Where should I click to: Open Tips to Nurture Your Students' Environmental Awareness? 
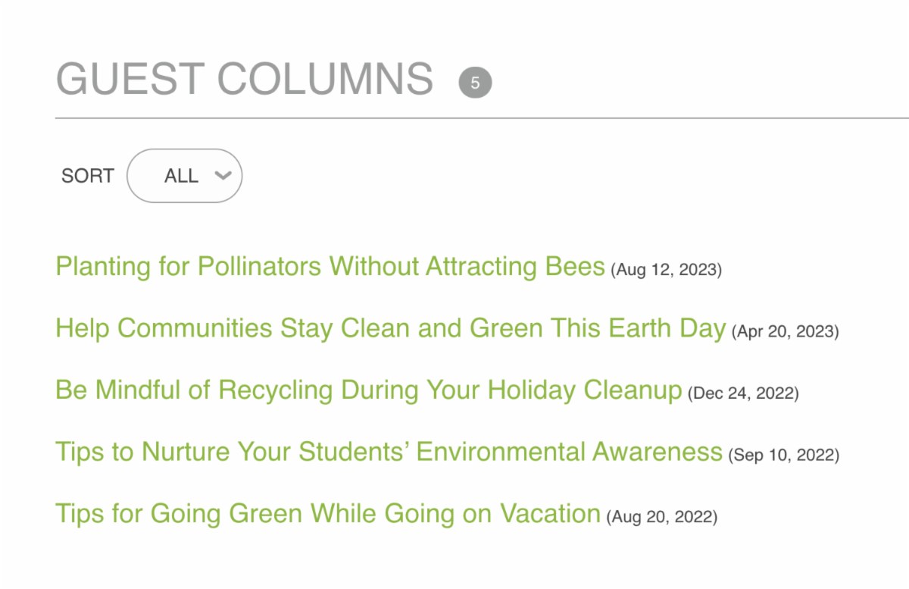point(388,452)
